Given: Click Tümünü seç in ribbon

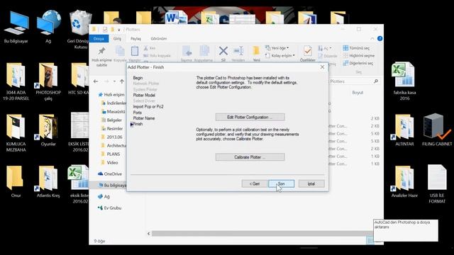Looking at the screenshot, I should (356, 48).
